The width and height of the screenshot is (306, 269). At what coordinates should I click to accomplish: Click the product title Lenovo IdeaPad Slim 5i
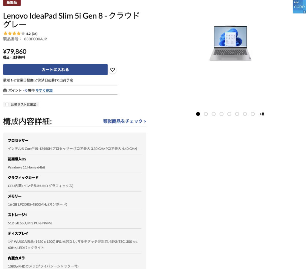(71, 20)
